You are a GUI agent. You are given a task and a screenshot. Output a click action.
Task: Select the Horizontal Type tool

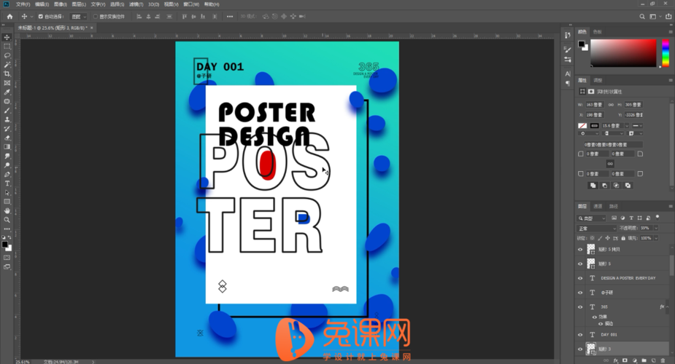(7, 183)
